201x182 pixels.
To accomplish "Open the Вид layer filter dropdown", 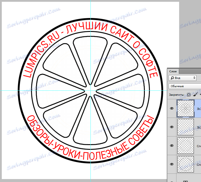I will 183,78.
